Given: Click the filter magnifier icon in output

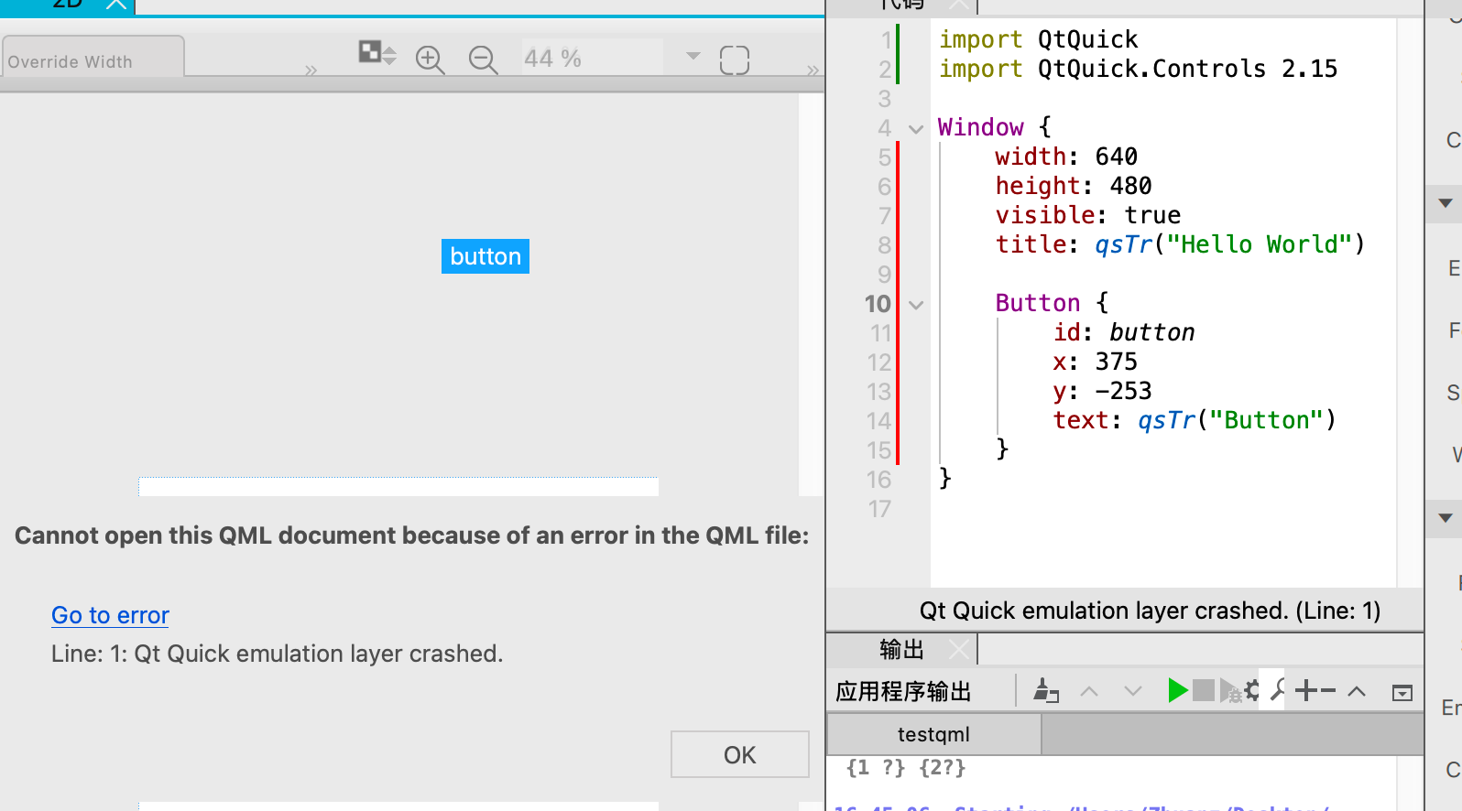Looking at the screenshot, I should 1278,689.
